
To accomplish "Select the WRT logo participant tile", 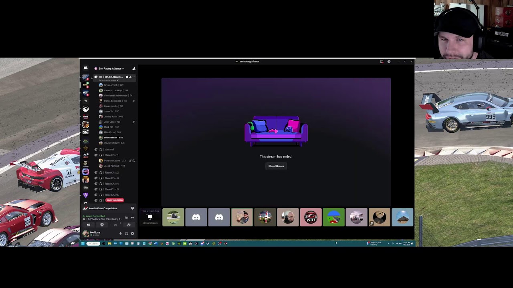I will pos(311,217).
